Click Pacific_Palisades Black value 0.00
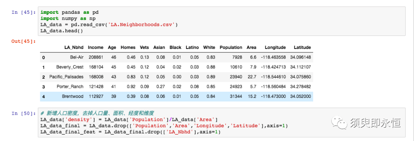 [177, 77]
